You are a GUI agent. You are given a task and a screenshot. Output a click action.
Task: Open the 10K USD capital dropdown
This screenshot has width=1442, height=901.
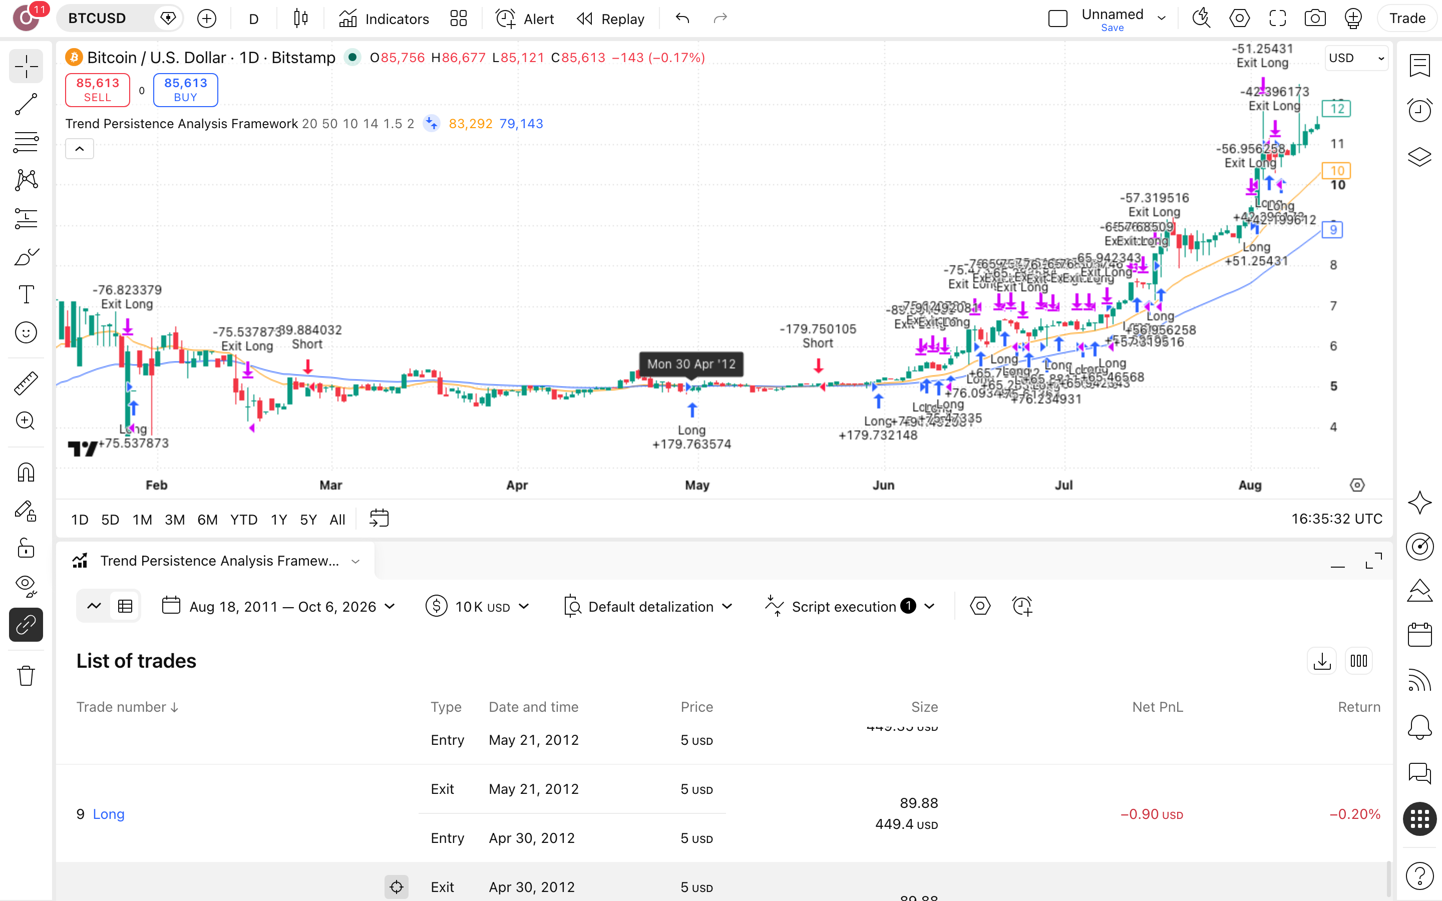click(x=478, y=607)
